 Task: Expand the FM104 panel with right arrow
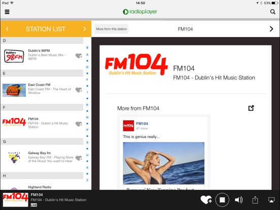point(271,29)
